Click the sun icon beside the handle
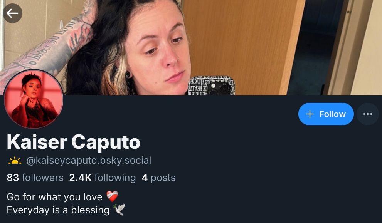The height and width of the screenshot is (223, 382). pyautogui.click(x=15, y=161)
